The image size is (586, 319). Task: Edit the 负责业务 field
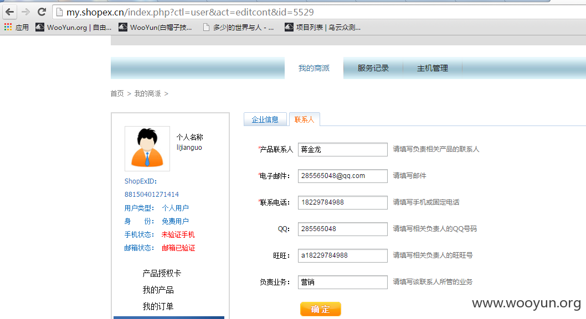point(343,282)
